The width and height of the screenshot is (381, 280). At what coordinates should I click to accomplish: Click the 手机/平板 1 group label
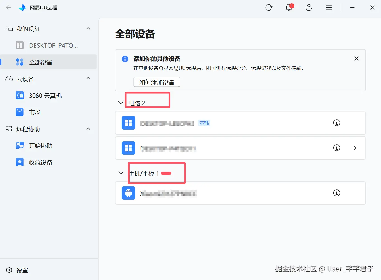[144, 173]
